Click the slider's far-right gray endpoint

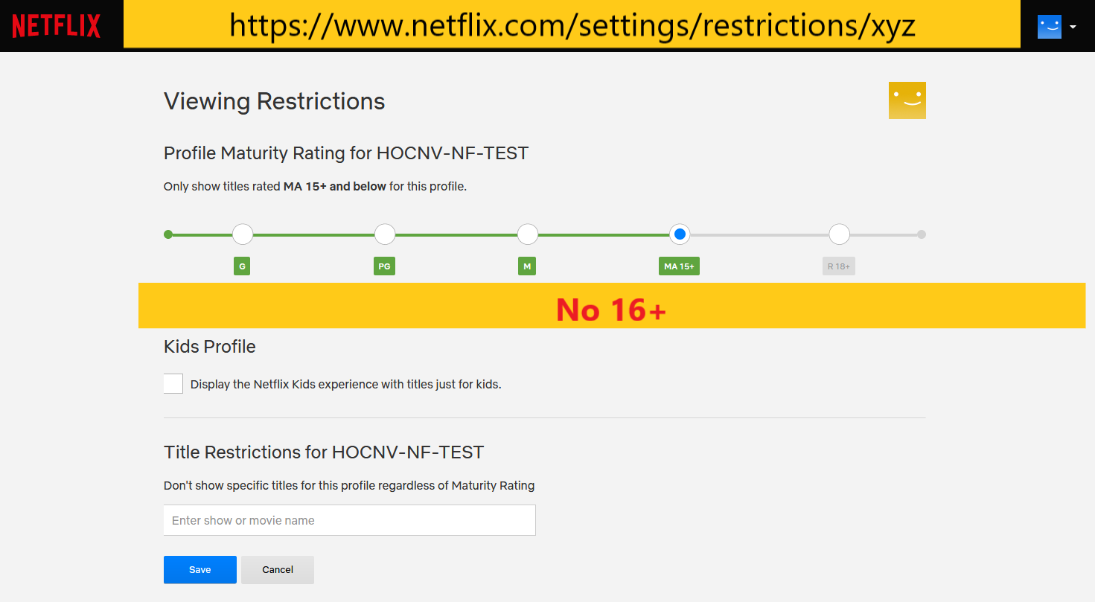[922, 234]
